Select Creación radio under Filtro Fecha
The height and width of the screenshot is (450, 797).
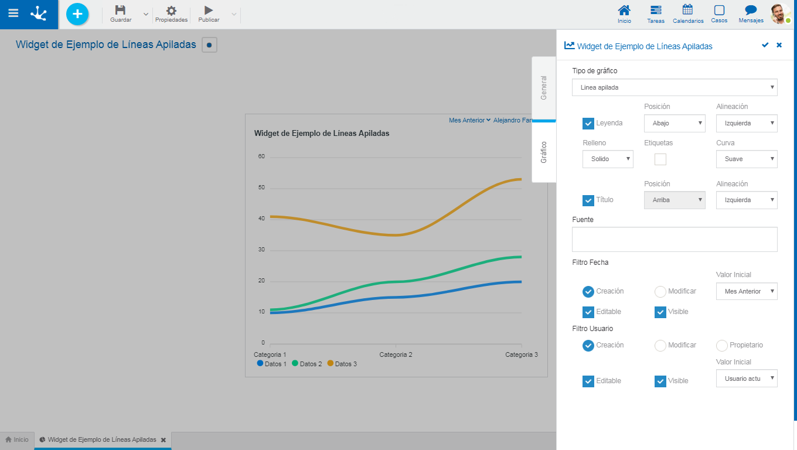point(588,291)
